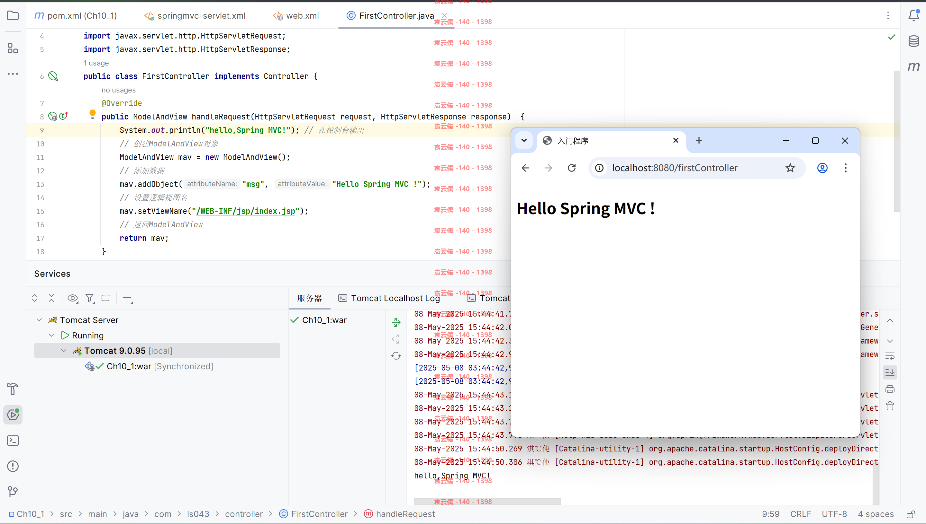The image size is (926, 524).
Task: Open the browser three-dot menu
Action: click(846, 168)
